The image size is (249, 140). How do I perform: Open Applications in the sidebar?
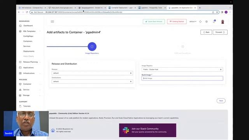tap(28, 68)
